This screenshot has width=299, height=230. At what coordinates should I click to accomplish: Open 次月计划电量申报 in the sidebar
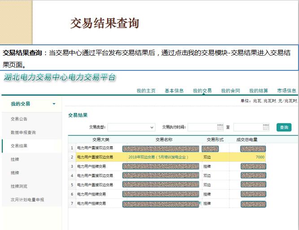pos(27,200)
